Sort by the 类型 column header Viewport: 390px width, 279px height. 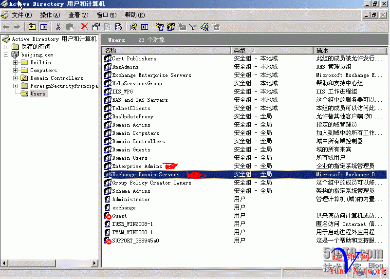coord(272,51)
